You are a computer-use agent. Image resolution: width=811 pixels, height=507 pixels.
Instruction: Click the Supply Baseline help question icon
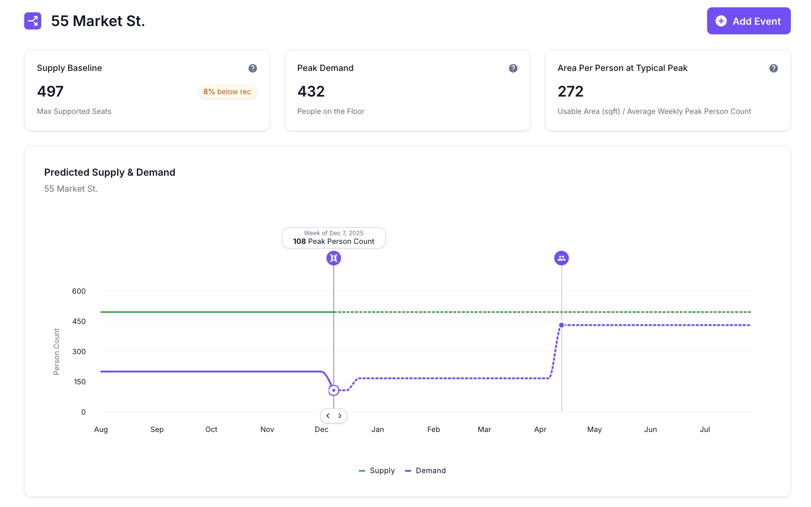(x=253, y=68)
